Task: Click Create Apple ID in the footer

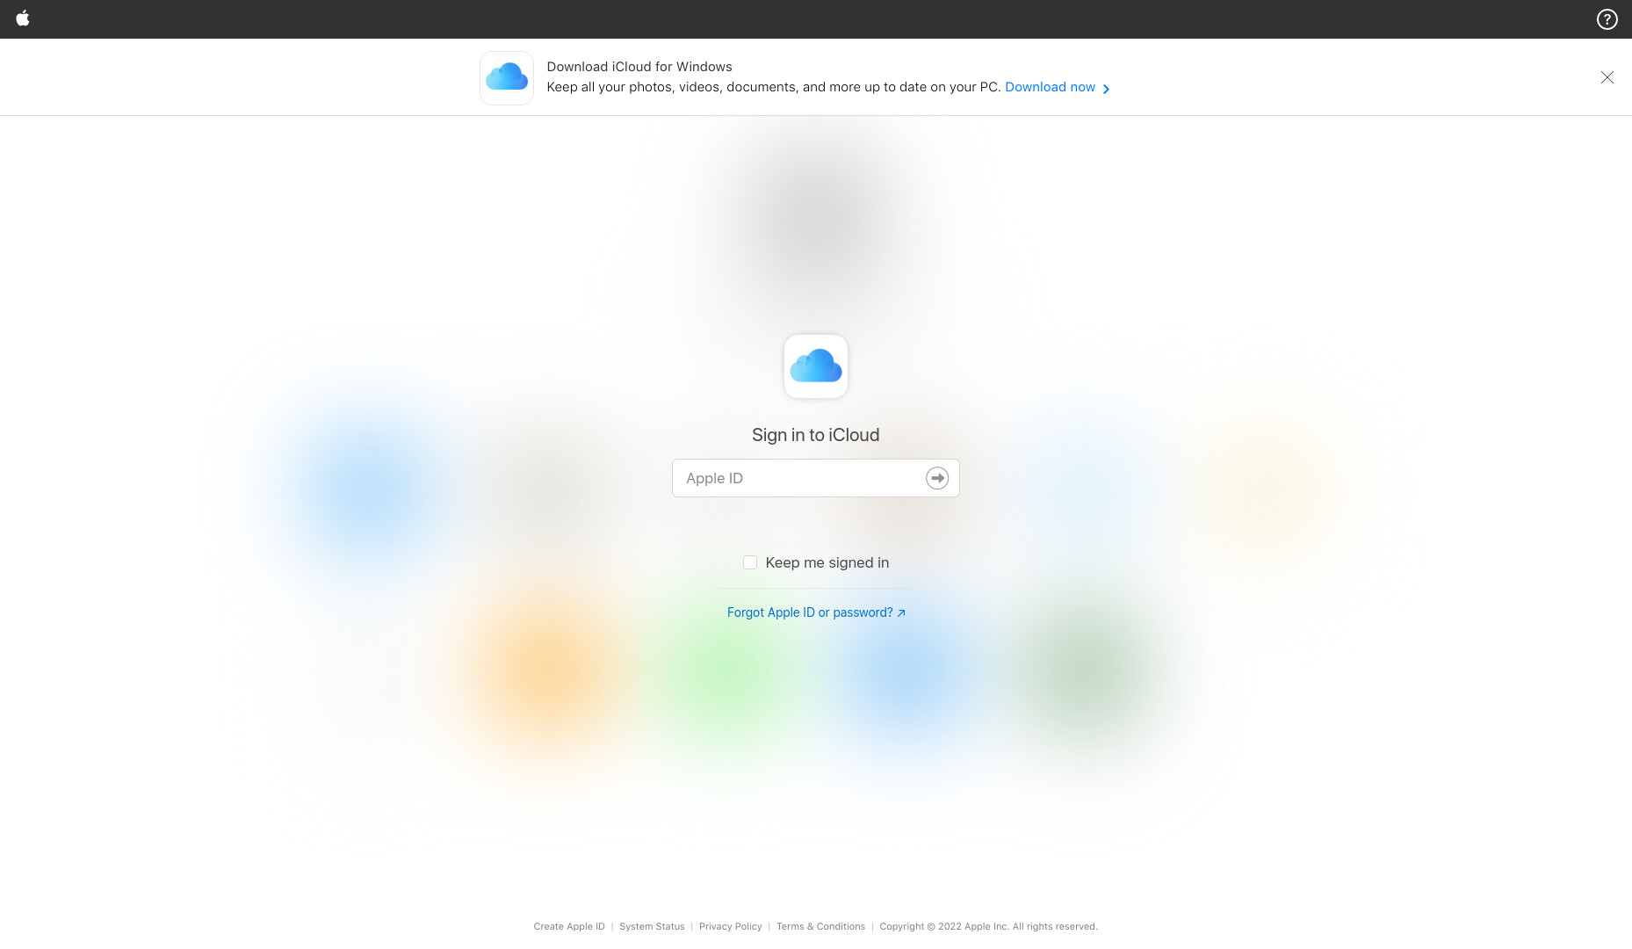Action: (569, 926)
